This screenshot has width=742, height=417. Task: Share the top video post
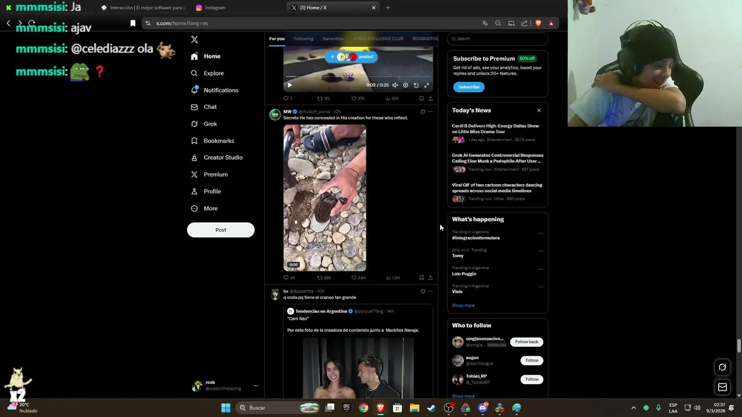[x=430, y=98]
